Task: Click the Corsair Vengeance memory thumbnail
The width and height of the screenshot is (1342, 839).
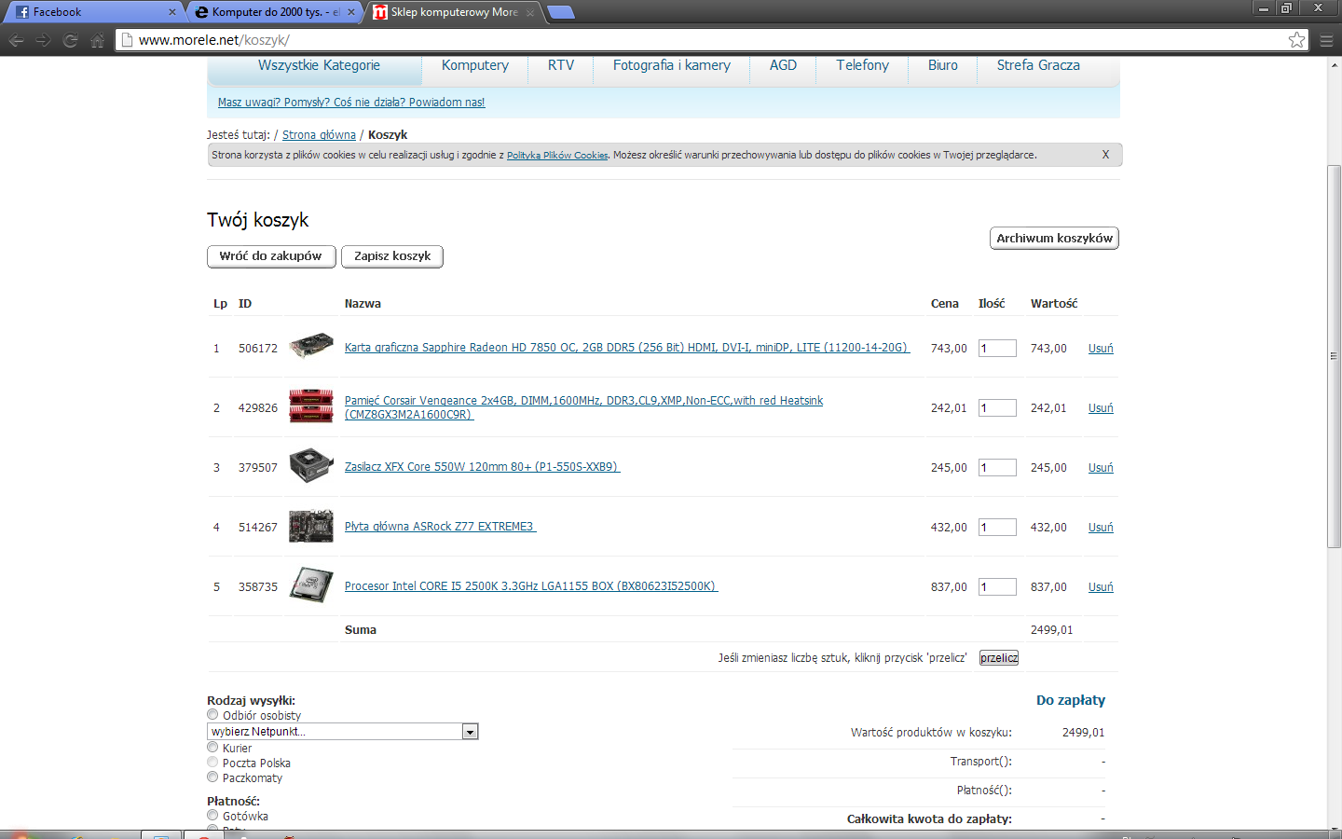Action: click(311, 406)
